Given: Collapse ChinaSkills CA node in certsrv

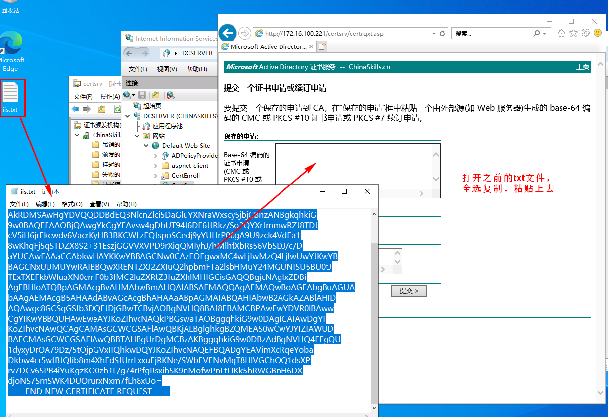Looking at the screenshot, I should 78,135.
